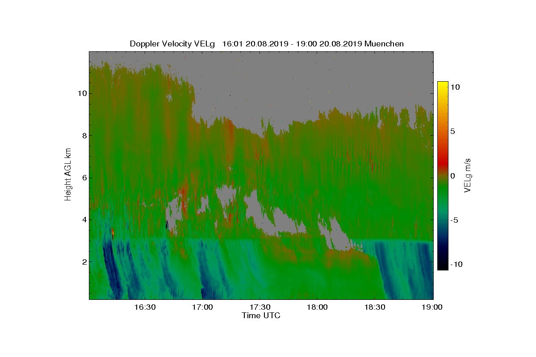This screenshot has height=357, width=536.
Task: Click the 'Height AGL km' axis label
Action: point(68,175)
